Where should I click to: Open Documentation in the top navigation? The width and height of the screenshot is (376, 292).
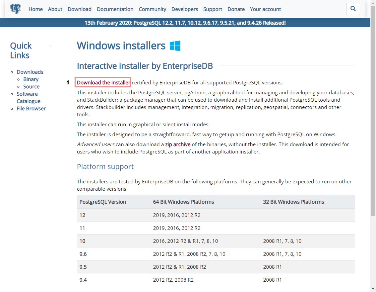115,9
